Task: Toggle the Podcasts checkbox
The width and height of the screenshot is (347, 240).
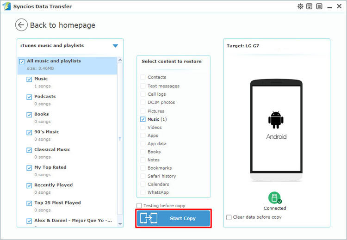Action: 29,97
